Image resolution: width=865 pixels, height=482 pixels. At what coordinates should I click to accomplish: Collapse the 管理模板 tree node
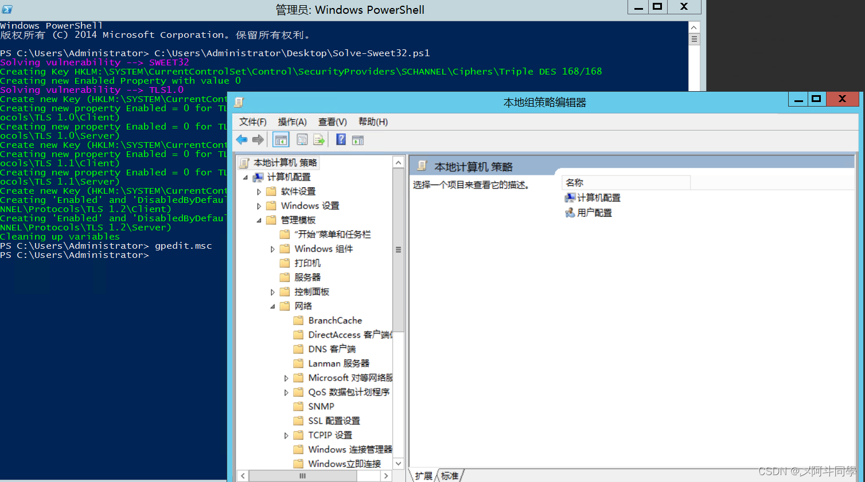pyautogui.click(x=259, y=220)
